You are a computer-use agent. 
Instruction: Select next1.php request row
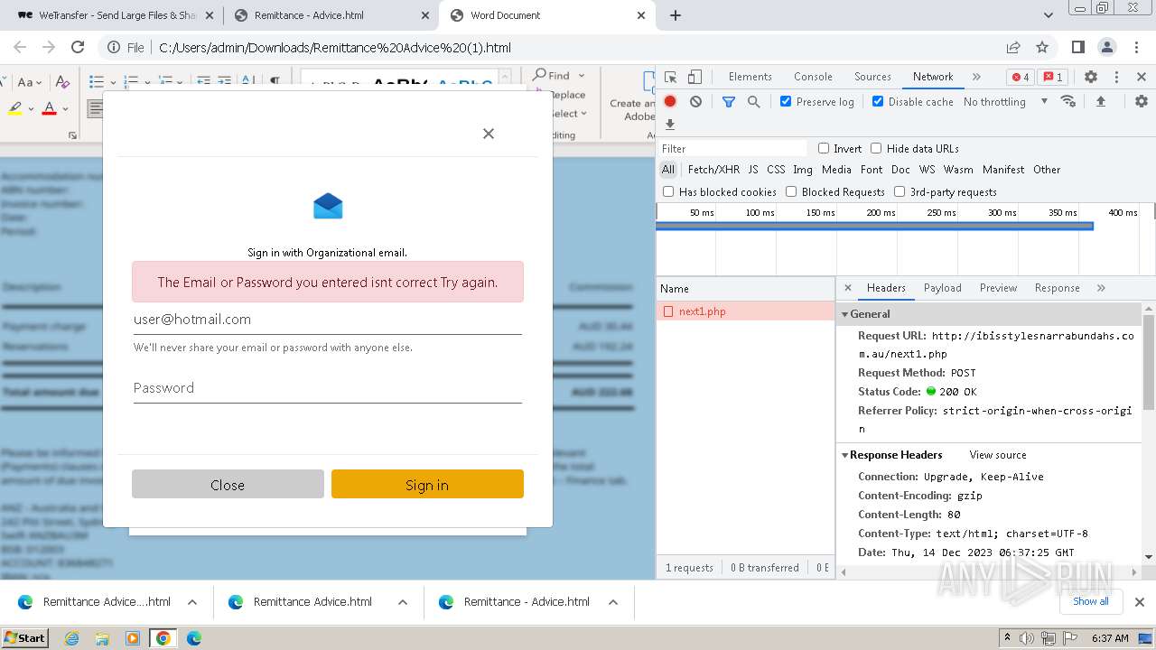(745, 311)
